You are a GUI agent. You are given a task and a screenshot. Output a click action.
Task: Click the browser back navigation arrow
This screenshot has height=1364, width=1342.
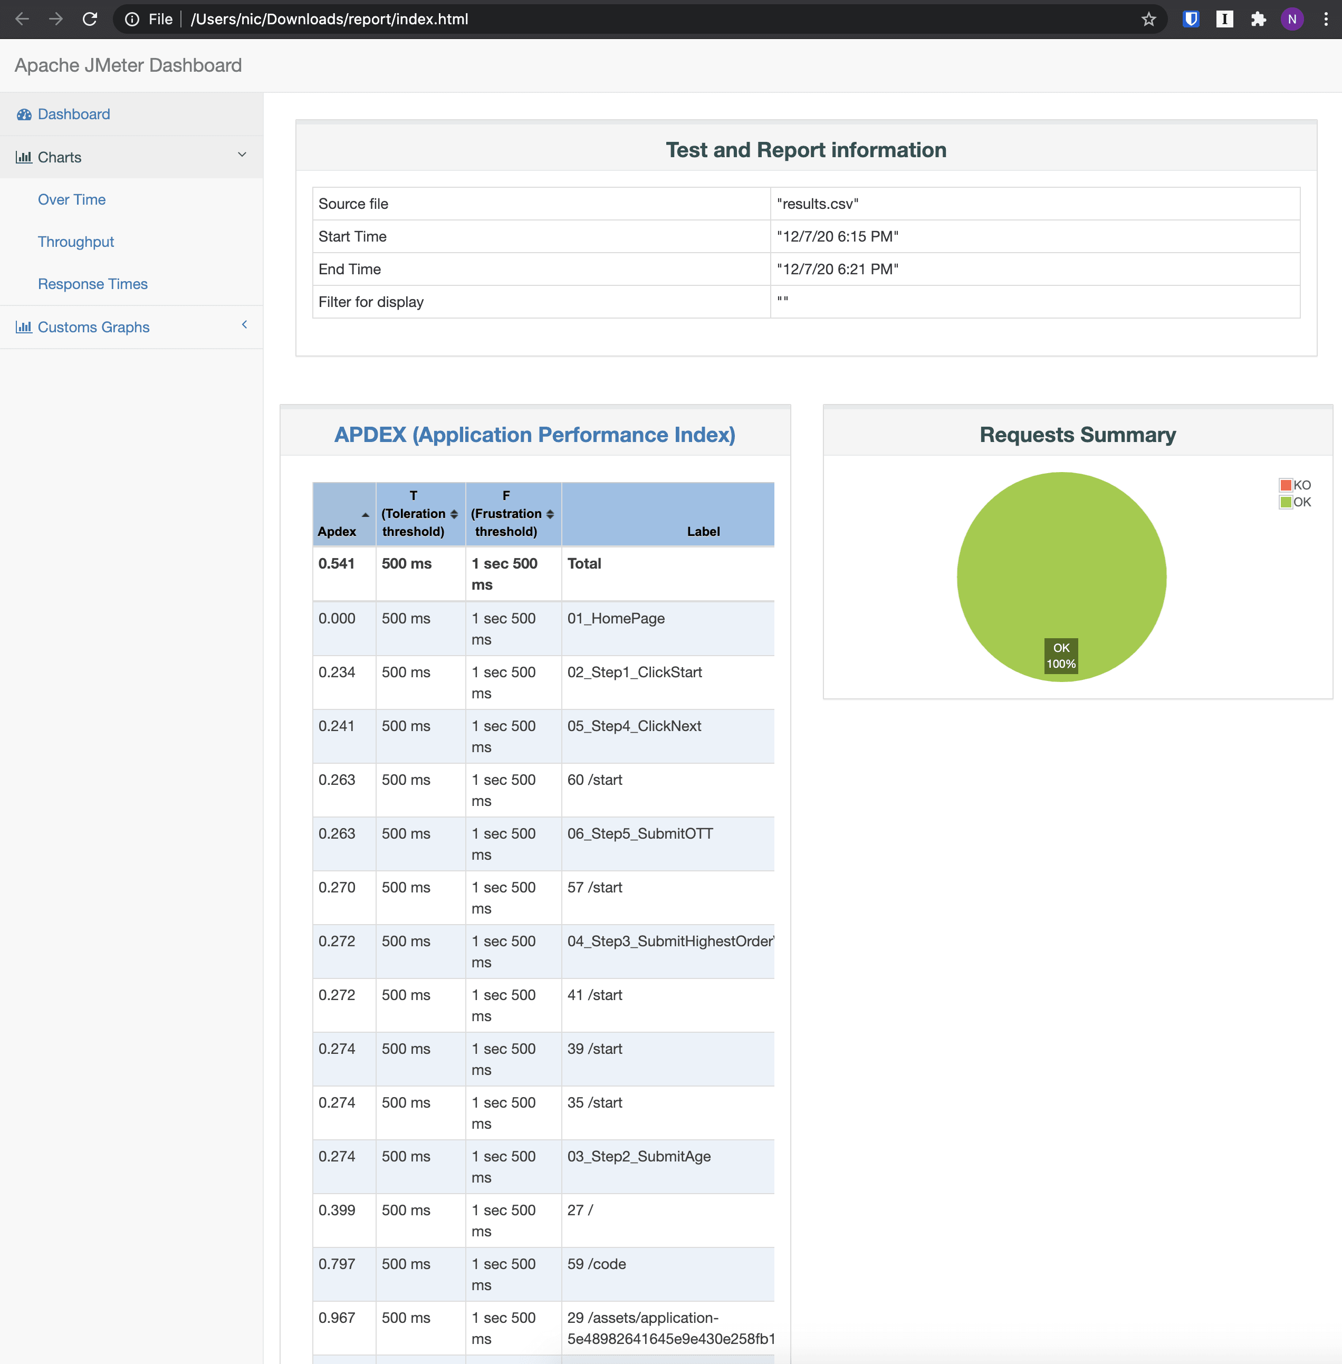23,19
